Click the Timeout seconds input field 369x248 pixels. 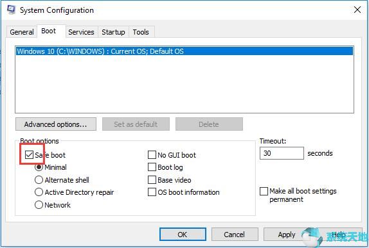coord(282,153)
